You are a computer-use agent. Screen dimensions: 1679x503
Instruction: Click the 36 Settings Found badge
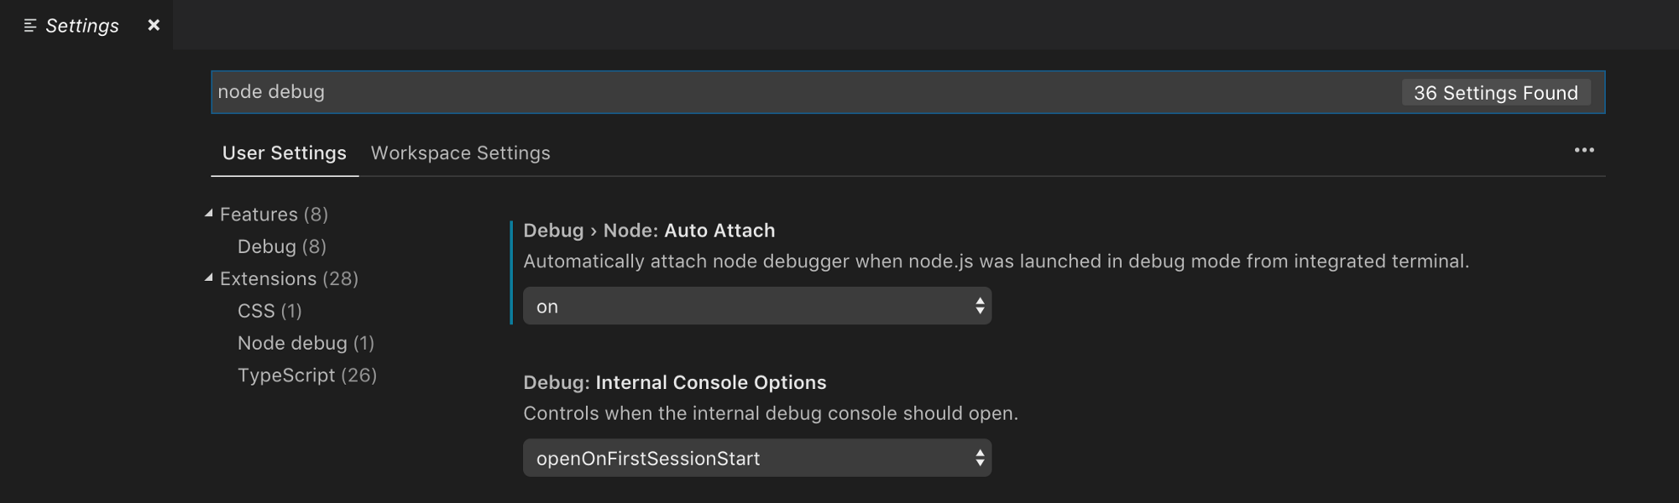pyautogui.click(x=1495, y=92)
